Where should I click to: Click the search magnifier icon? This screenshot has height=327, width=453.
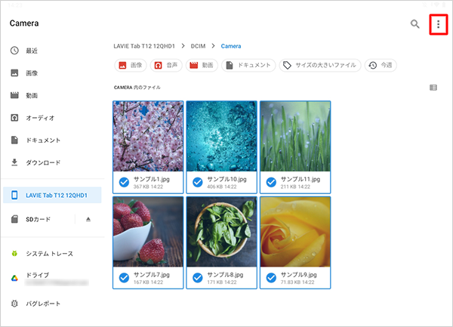click(x=414, y=24)
